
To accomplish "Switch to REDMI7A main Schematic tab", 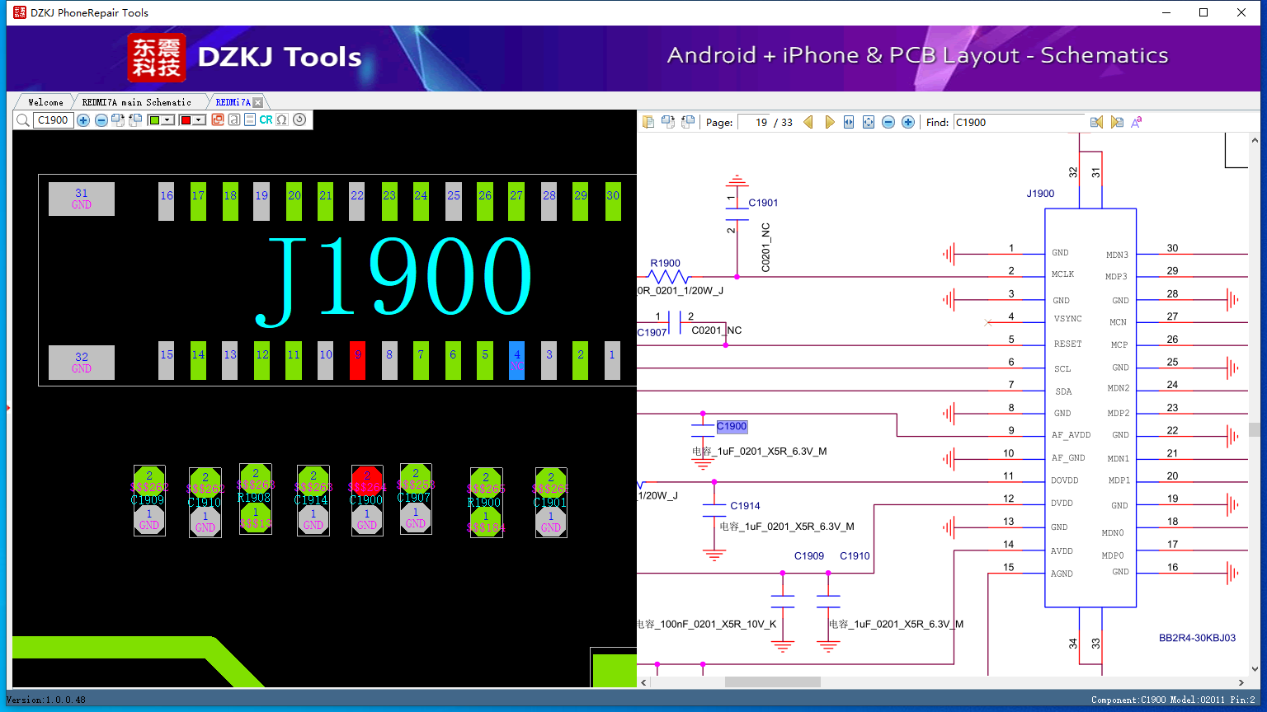I will (136, 102).
